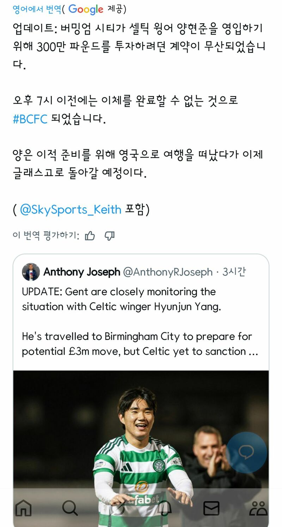Rate translation with thumbs up
The image size is (282, 527).
90,236
